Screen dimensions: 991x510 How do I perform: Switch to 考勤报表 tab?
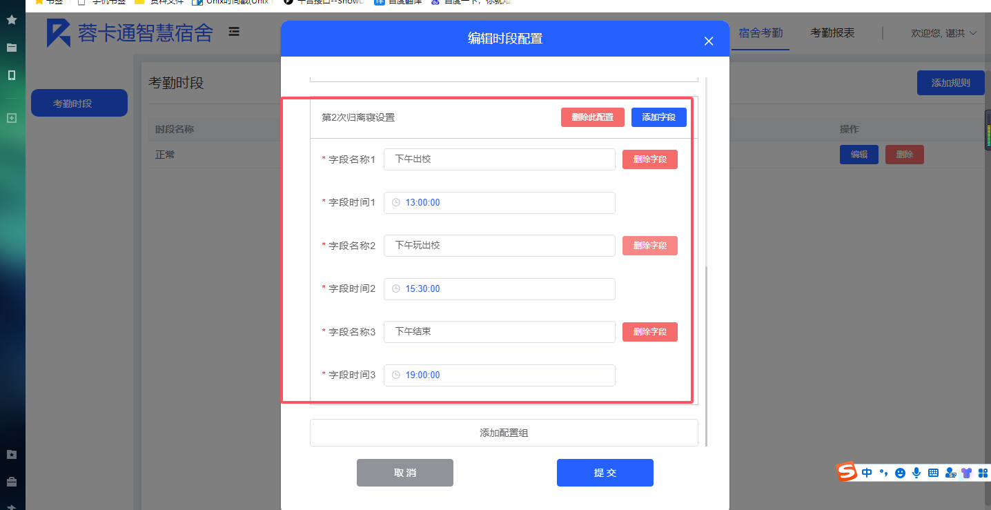point(832,33)
